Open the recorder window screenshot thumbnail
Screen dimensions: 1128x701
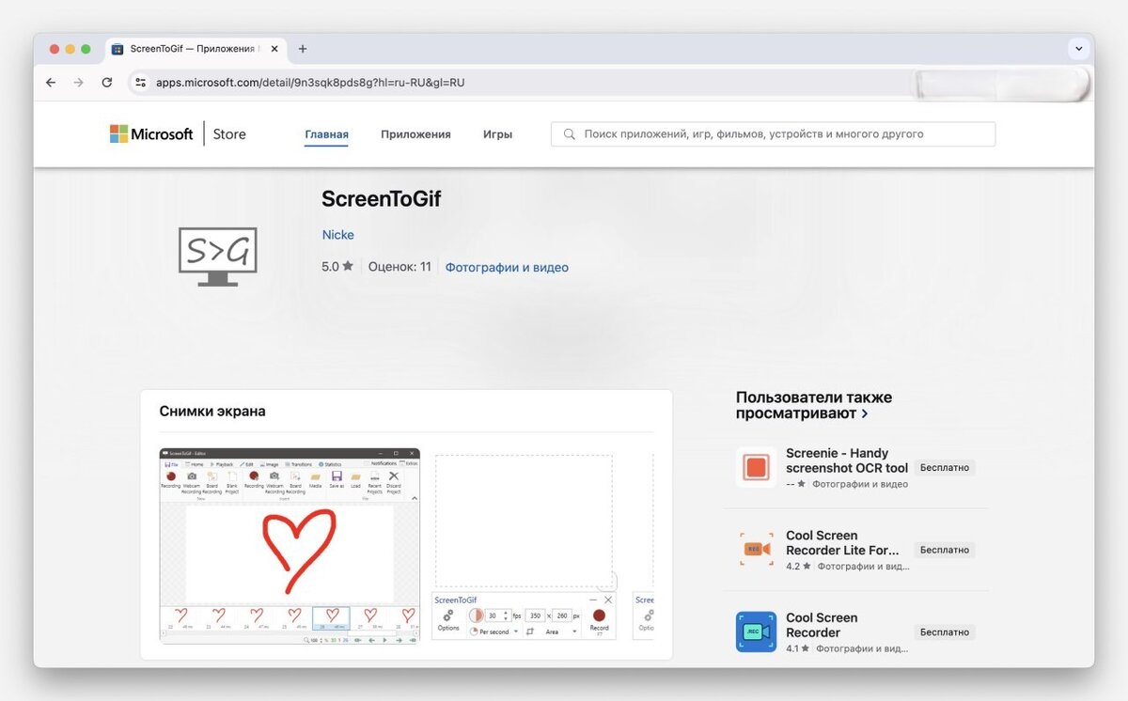525,547
